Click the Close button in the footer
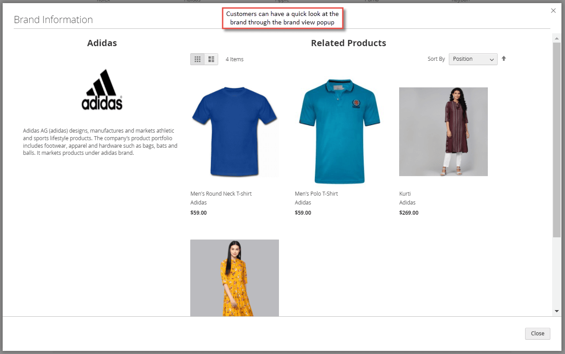 (538, 334)
